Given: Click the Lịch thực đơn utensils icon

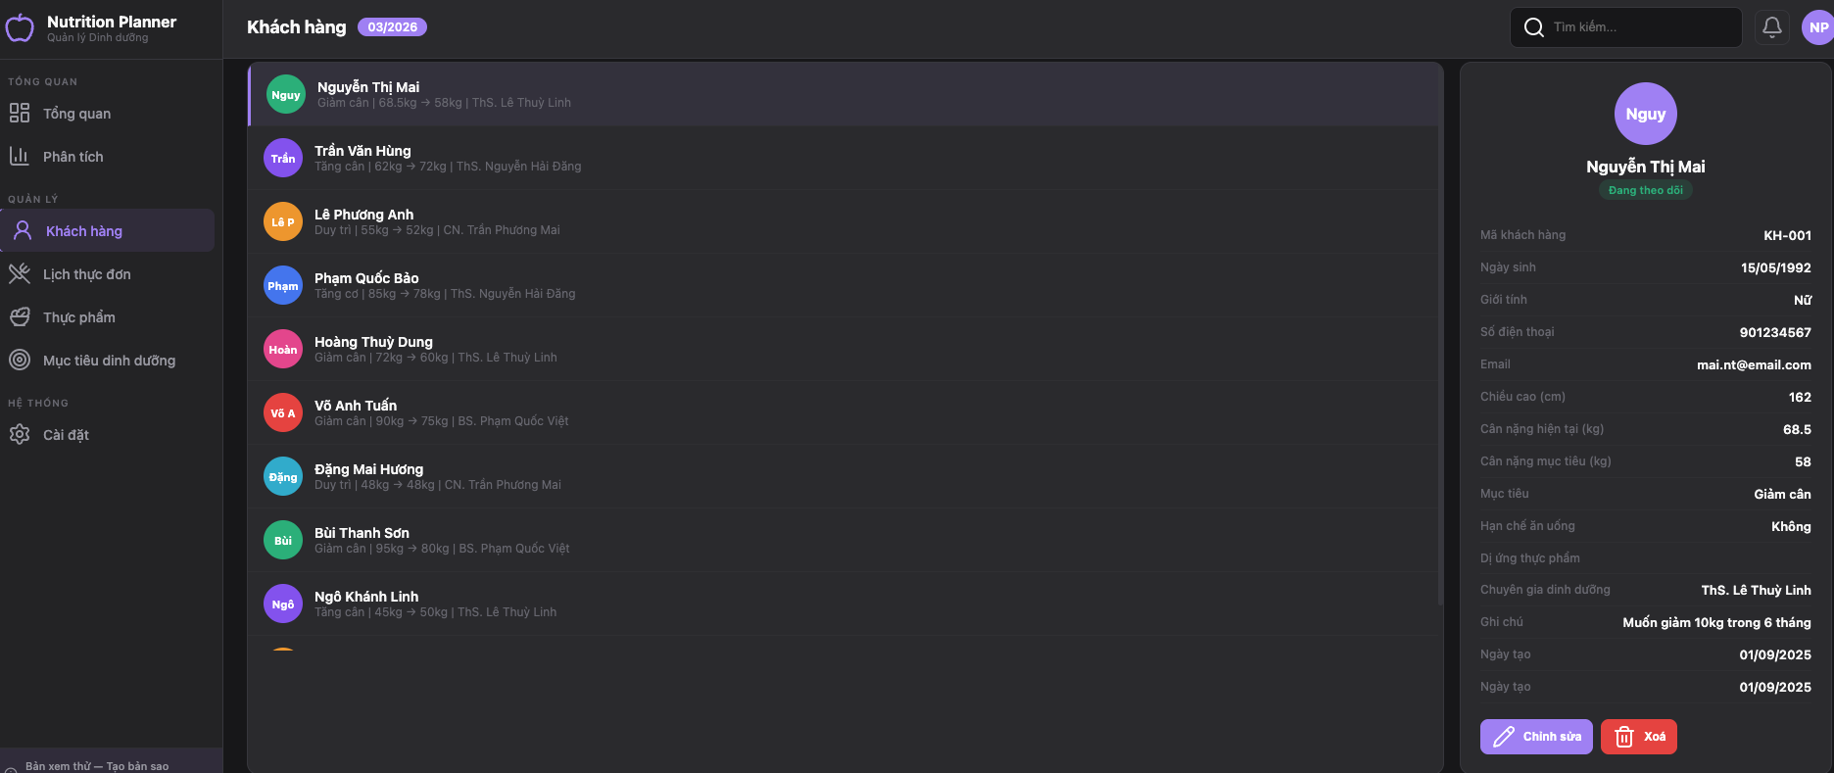Looking at the screenshot, I should pos(20,273).
